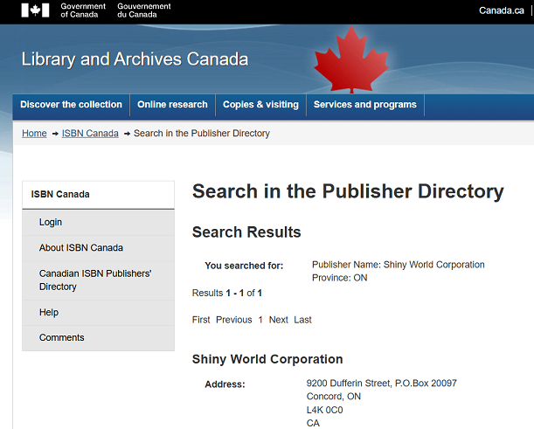Open the Canada.ca link in header
This screenshot has height=429, width=534.
(x=502, y=10)
